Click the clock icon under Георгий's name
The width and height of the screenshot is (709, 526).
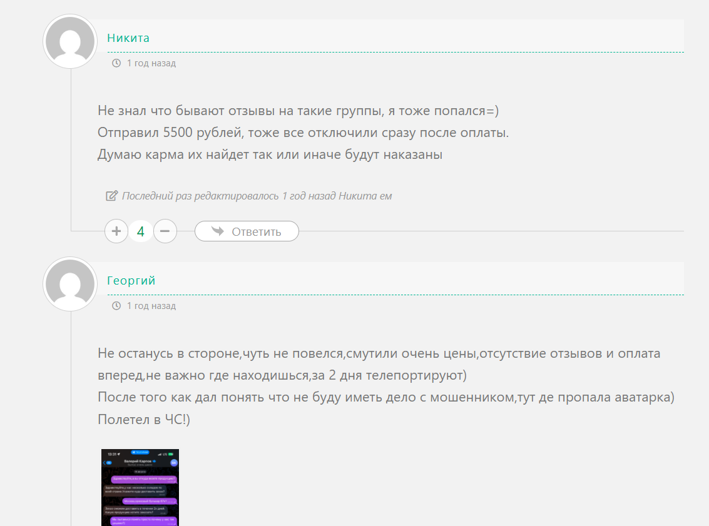pos(116,306)
